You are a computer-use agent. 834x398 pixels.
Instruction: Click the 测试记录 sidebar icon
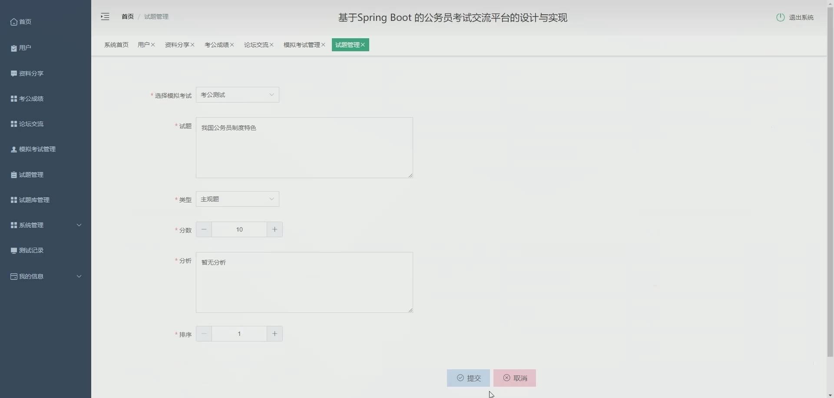(13, 250)
